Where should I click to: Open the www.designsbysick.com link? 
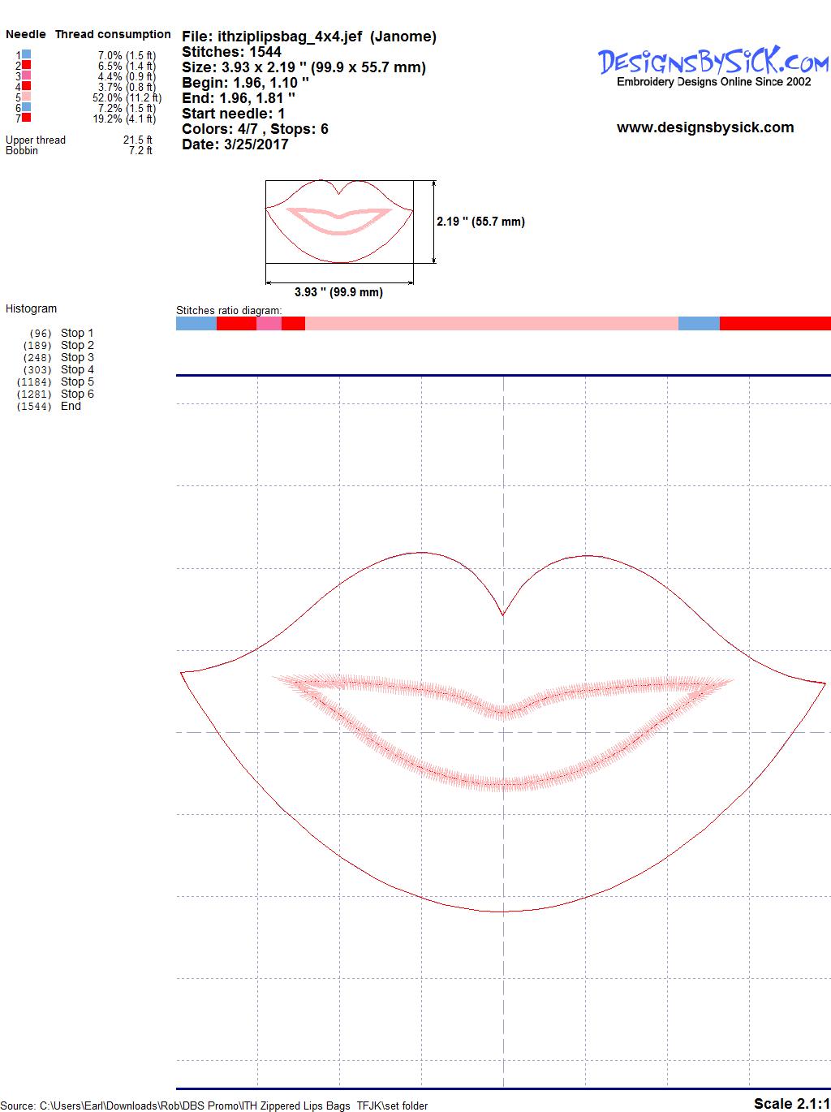tap(704, 127)
